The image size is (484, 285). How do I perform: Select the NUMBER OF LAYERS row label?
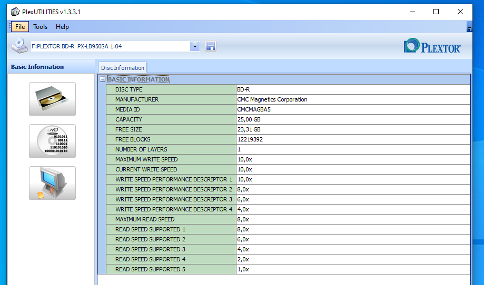(x=141, y=149)
